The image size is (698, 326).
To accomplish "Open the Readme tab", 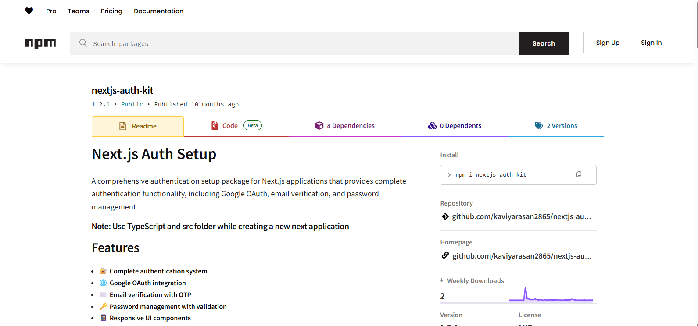I will pyautogui.click(x=138, y=126).
